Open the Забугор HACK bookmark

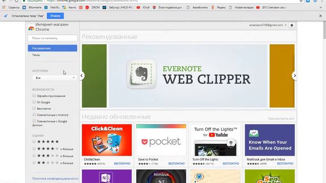118,7
